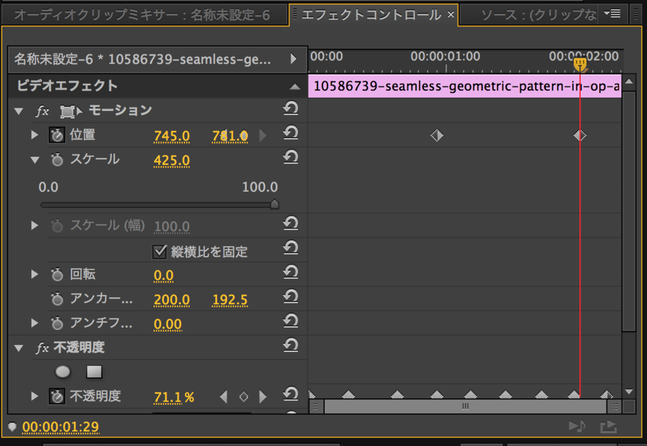Edit アンチフ value 0.00
The width and height of the screenshot is (647, 446).
(x=167, y=324)
